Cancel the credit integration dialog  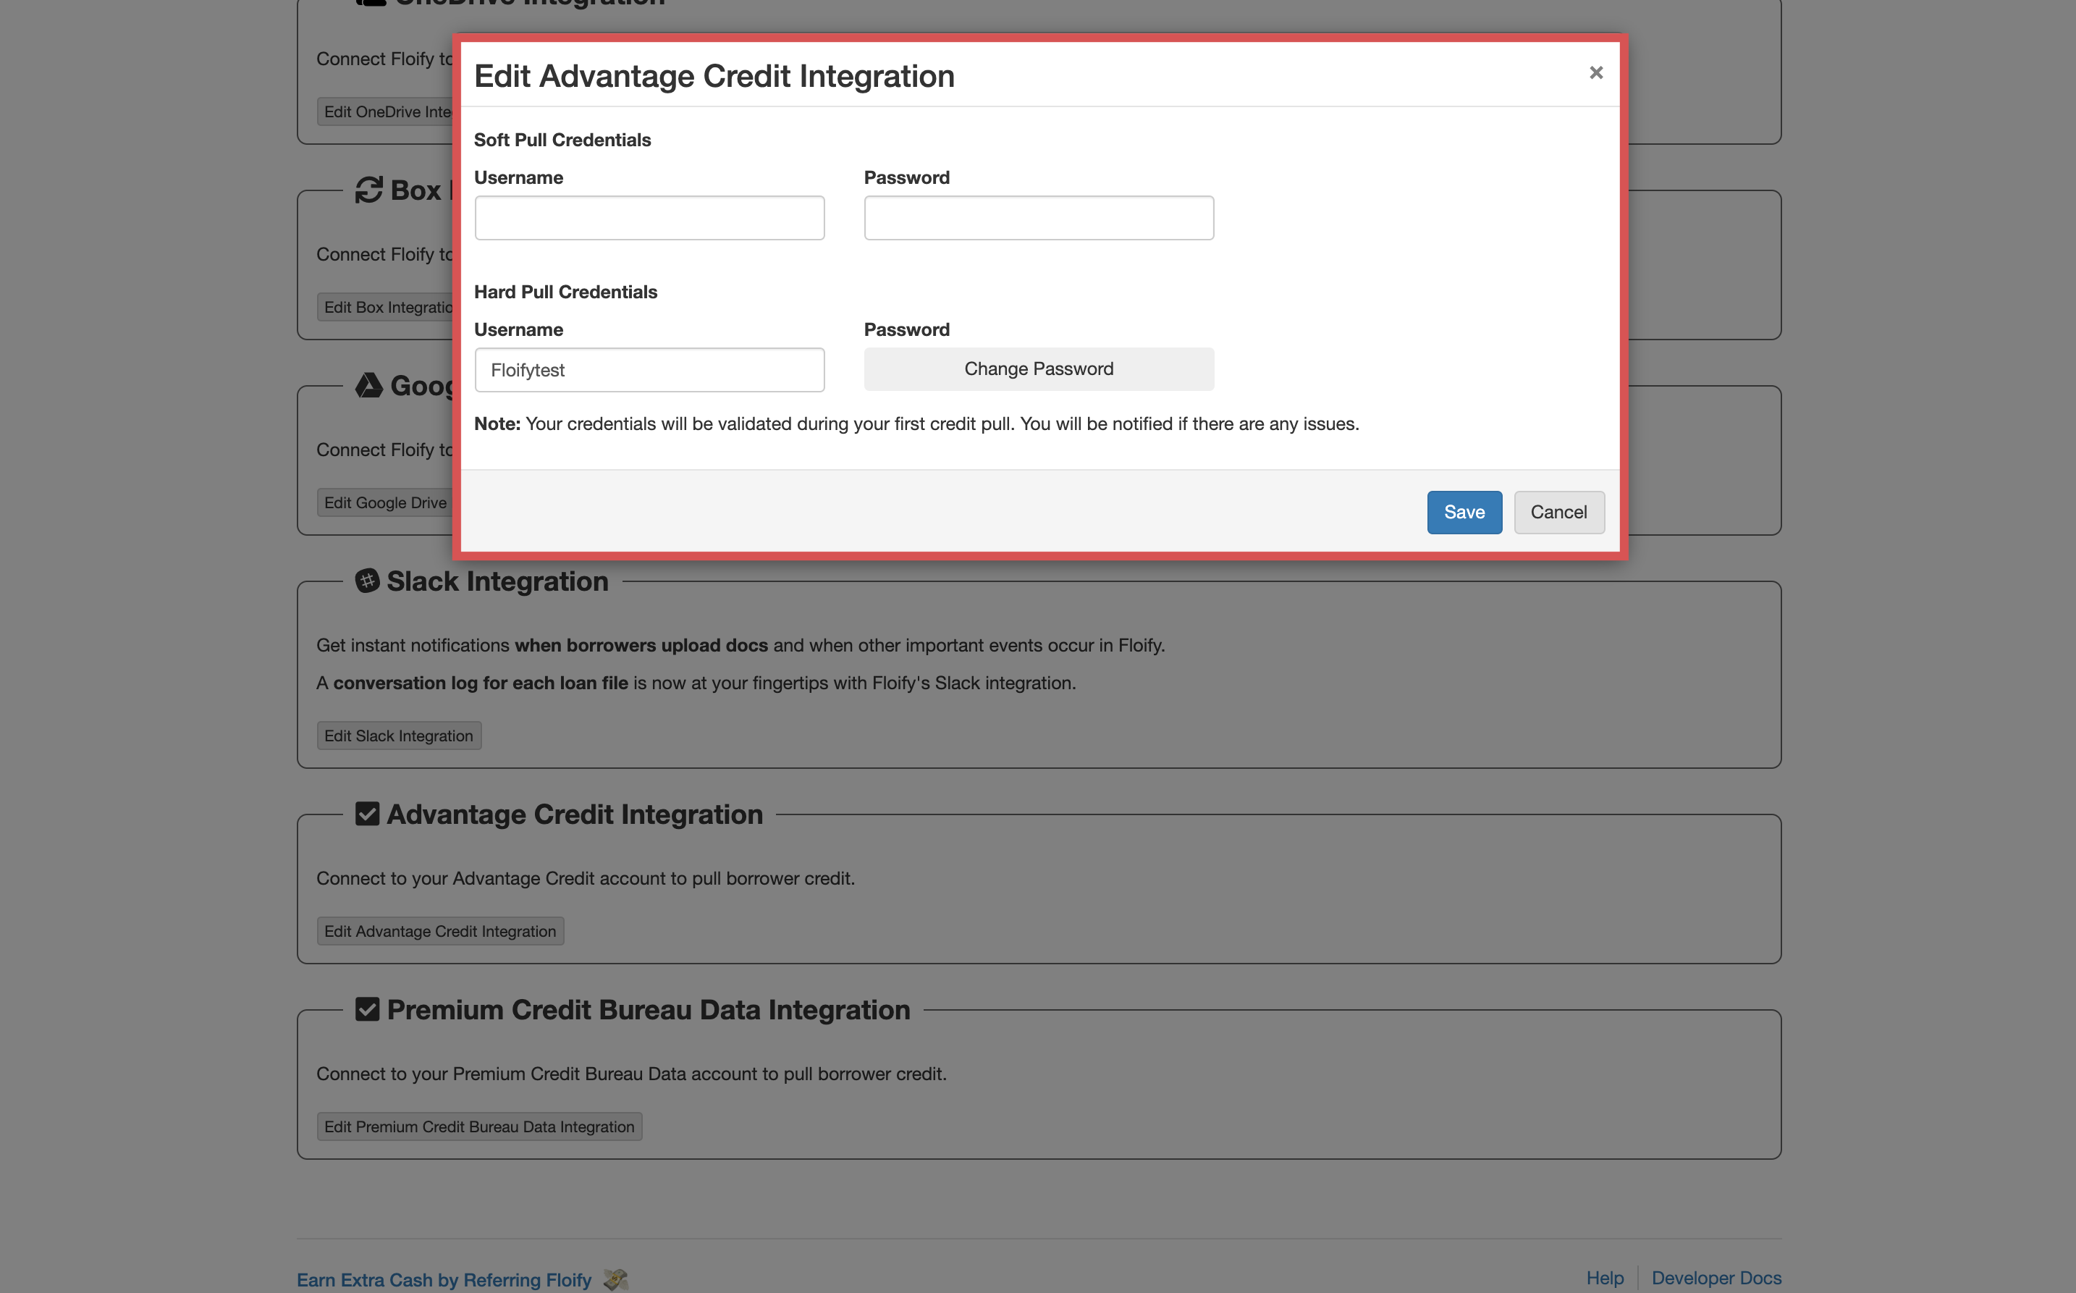pyautogui.click(x=1558, y=513)
